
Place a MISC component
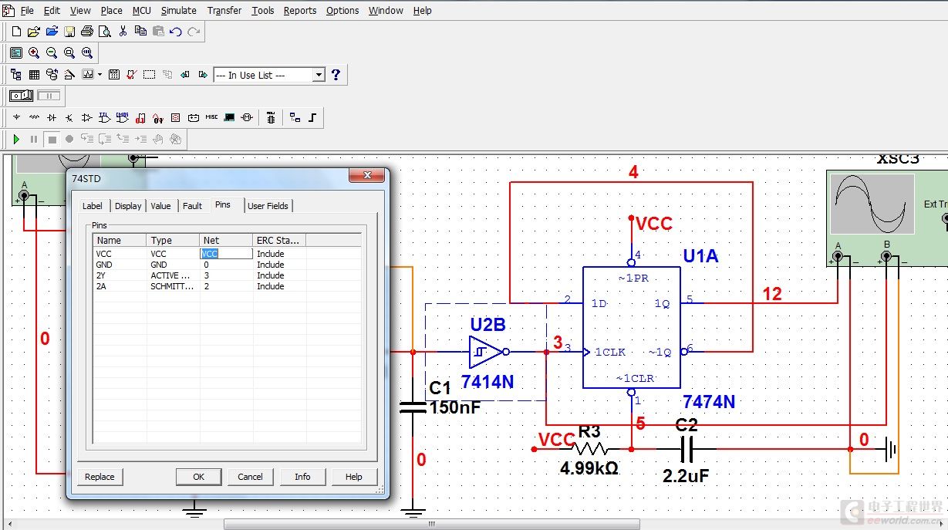pyautogui.click(x=211, y=118)
